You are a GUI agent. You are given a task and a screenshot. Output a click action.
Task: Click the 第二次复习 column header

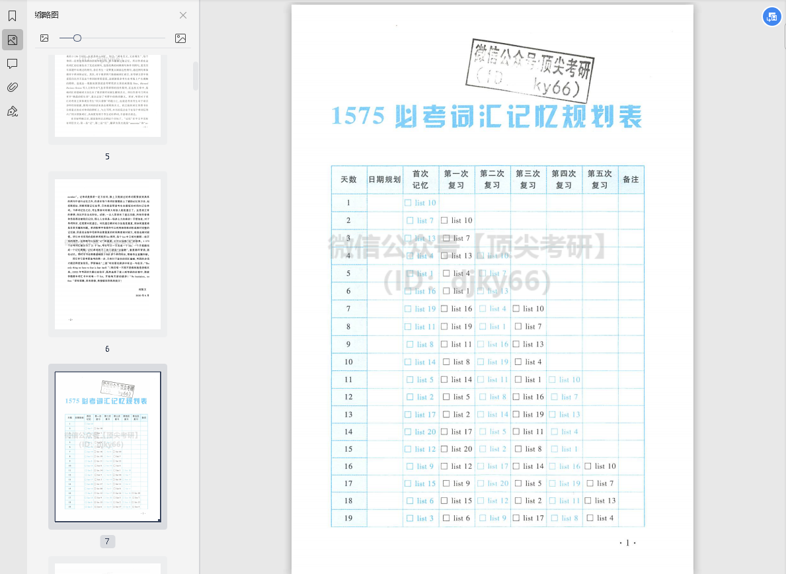[492, 179]
